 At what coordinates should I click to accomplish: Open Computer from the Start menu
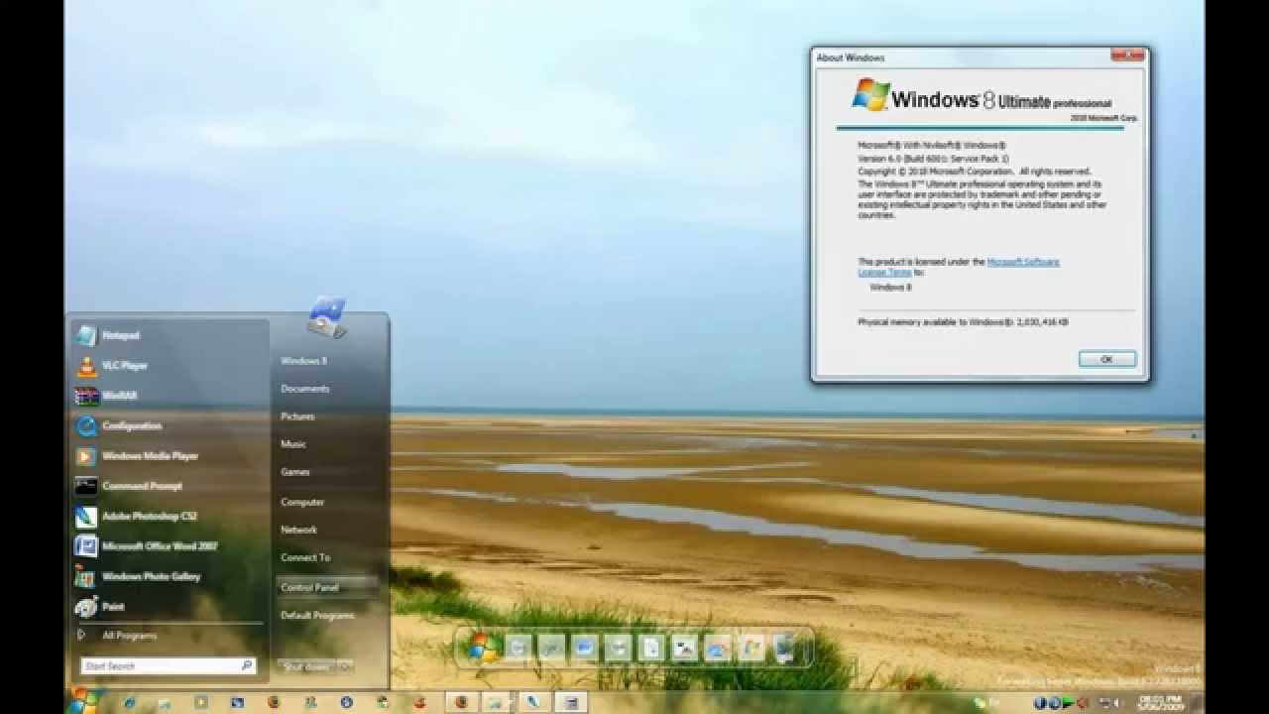pyautogui.click(x=302, y=502)
